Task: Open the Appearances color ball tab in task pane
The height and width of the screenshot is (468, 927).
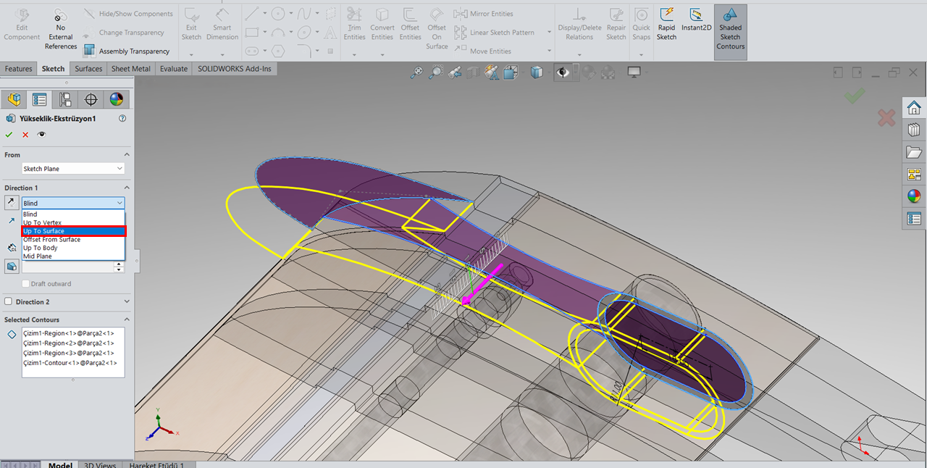Action: coord(914,196)
